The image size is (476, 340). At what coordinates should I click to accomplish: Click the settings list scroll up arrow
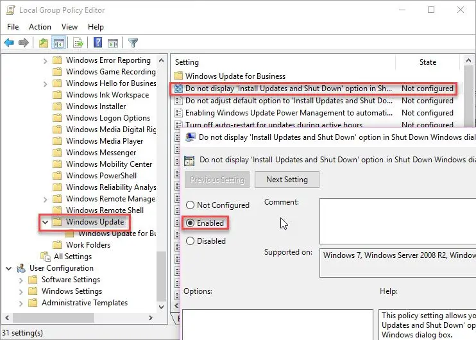468,60
